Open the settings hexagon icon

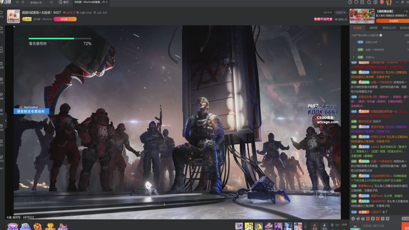coord(375,2)
